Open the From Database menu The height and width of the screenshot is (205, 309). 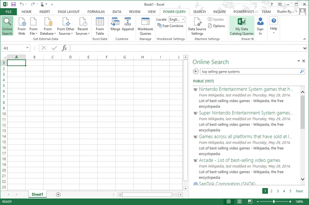[48, 26]
